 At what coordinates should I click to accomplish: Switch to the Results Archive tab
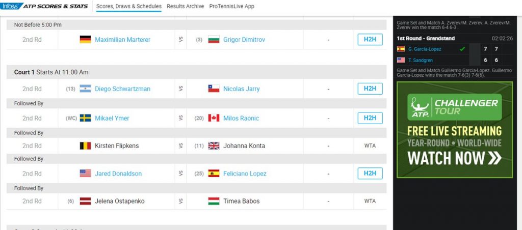pyautogui.click(x=186, y=6)
